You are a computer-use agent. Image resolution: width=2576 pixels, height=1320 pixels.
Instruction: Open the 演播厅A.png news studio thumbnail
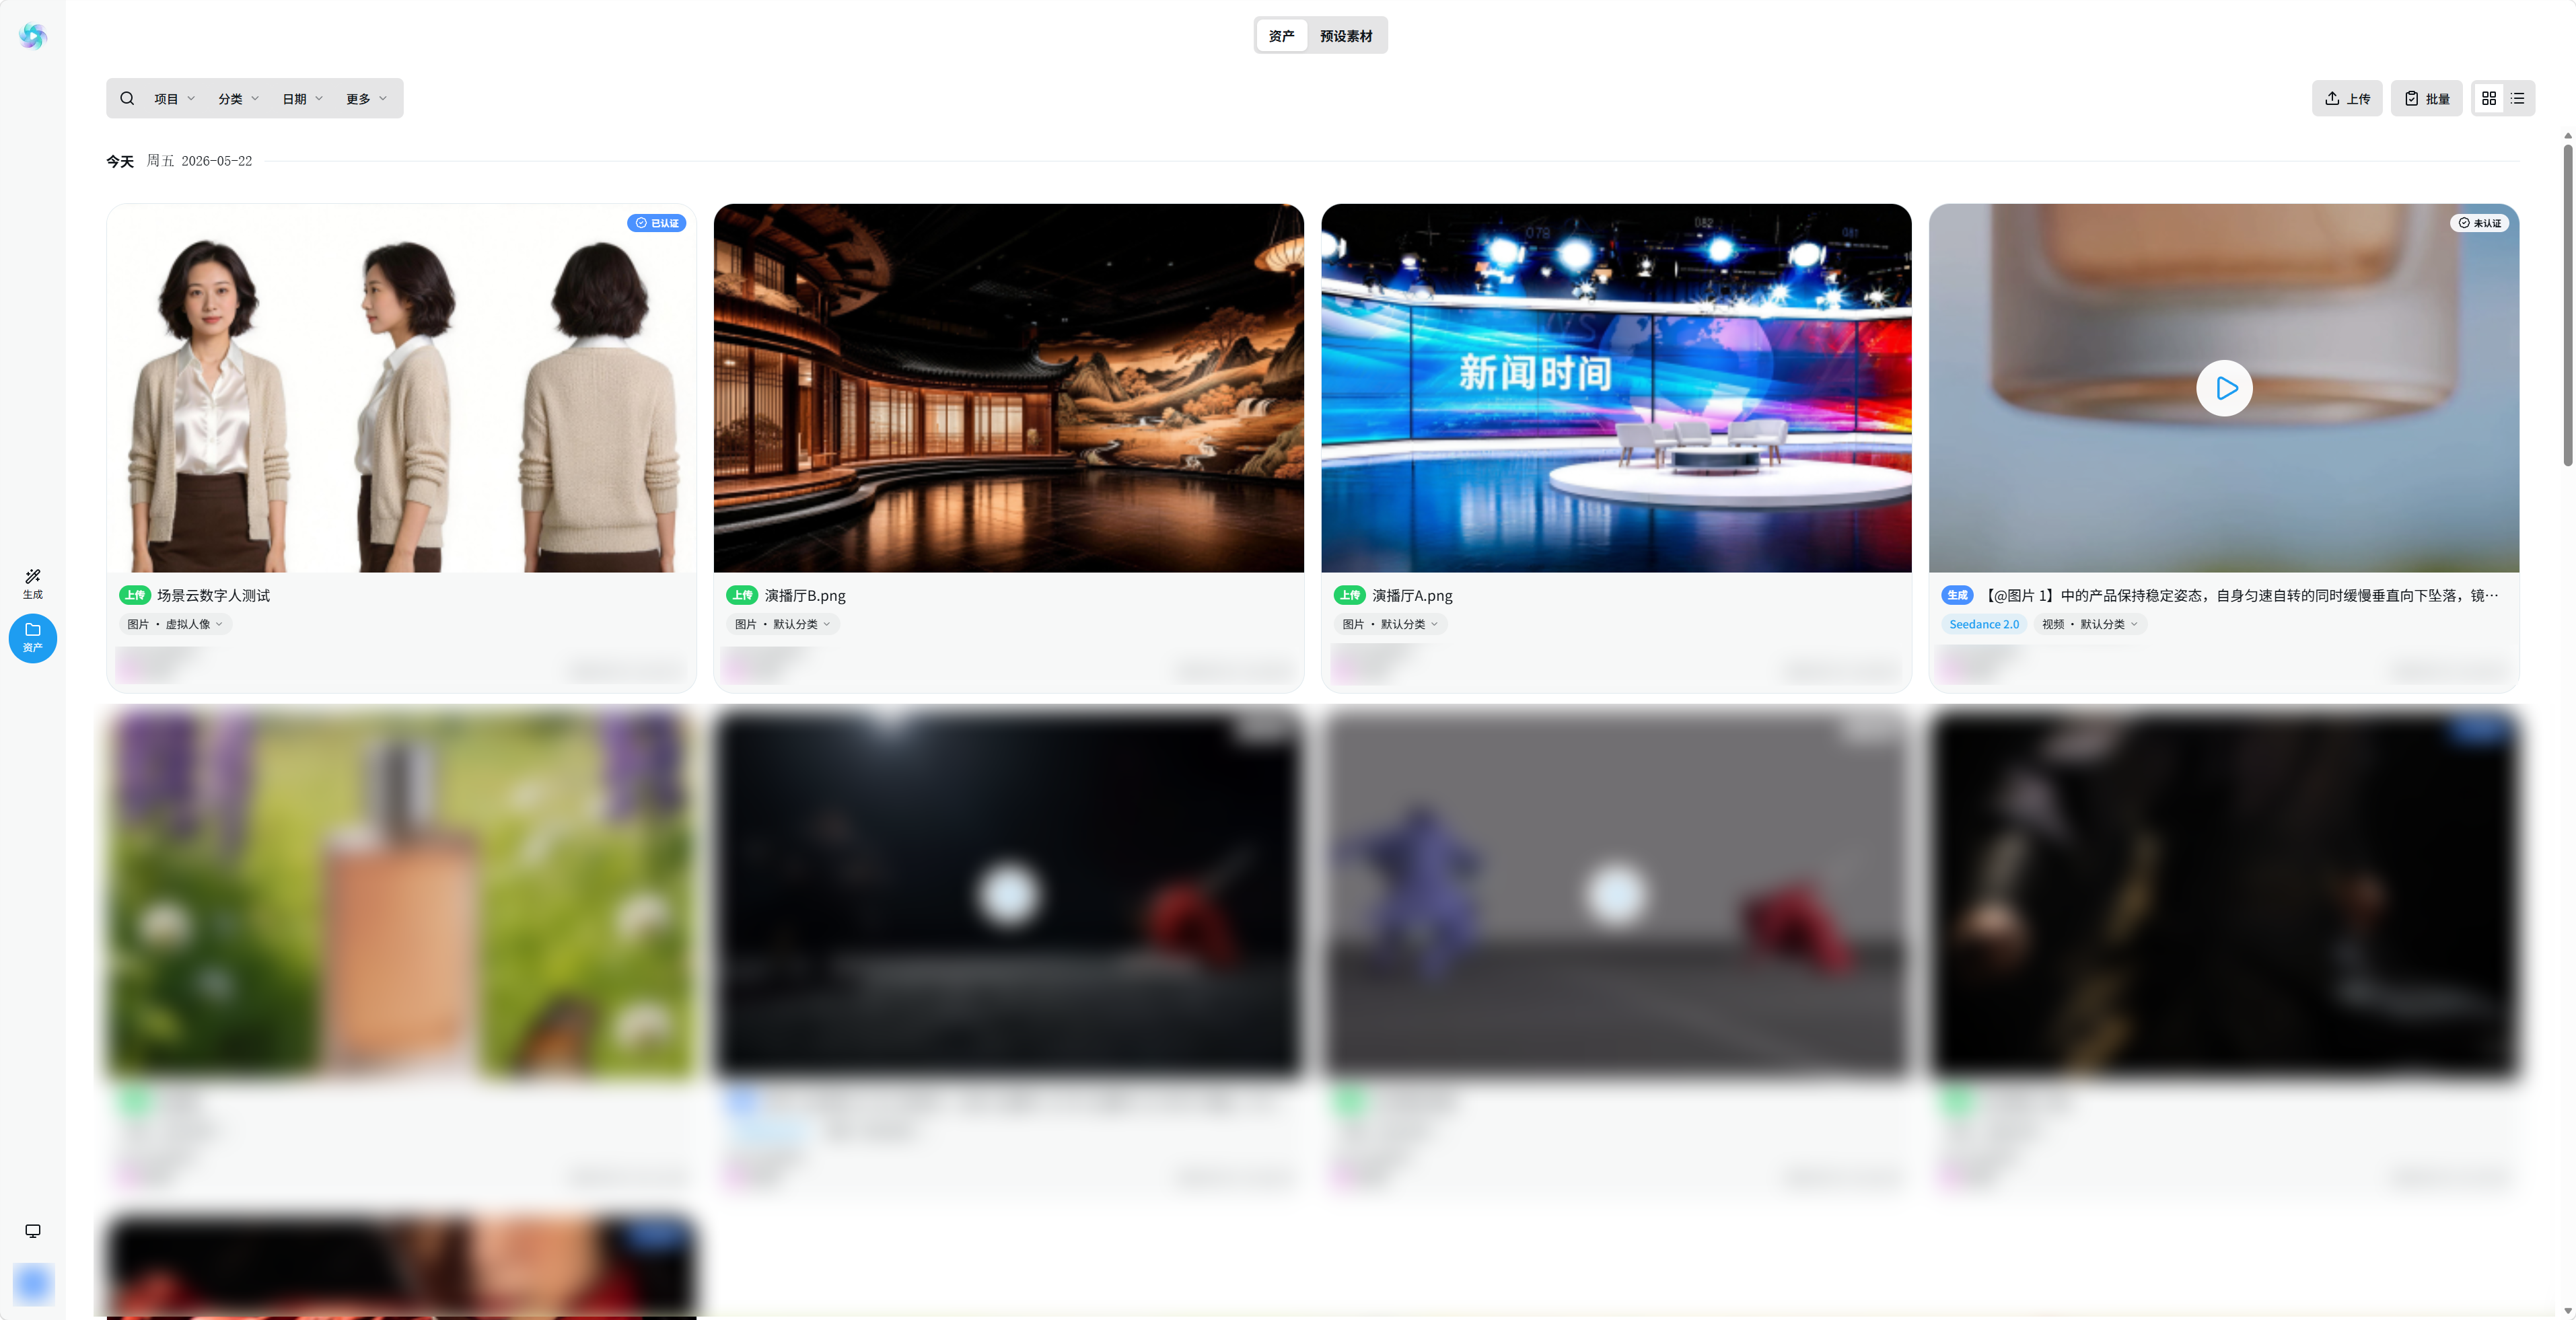pos(1616,388)
